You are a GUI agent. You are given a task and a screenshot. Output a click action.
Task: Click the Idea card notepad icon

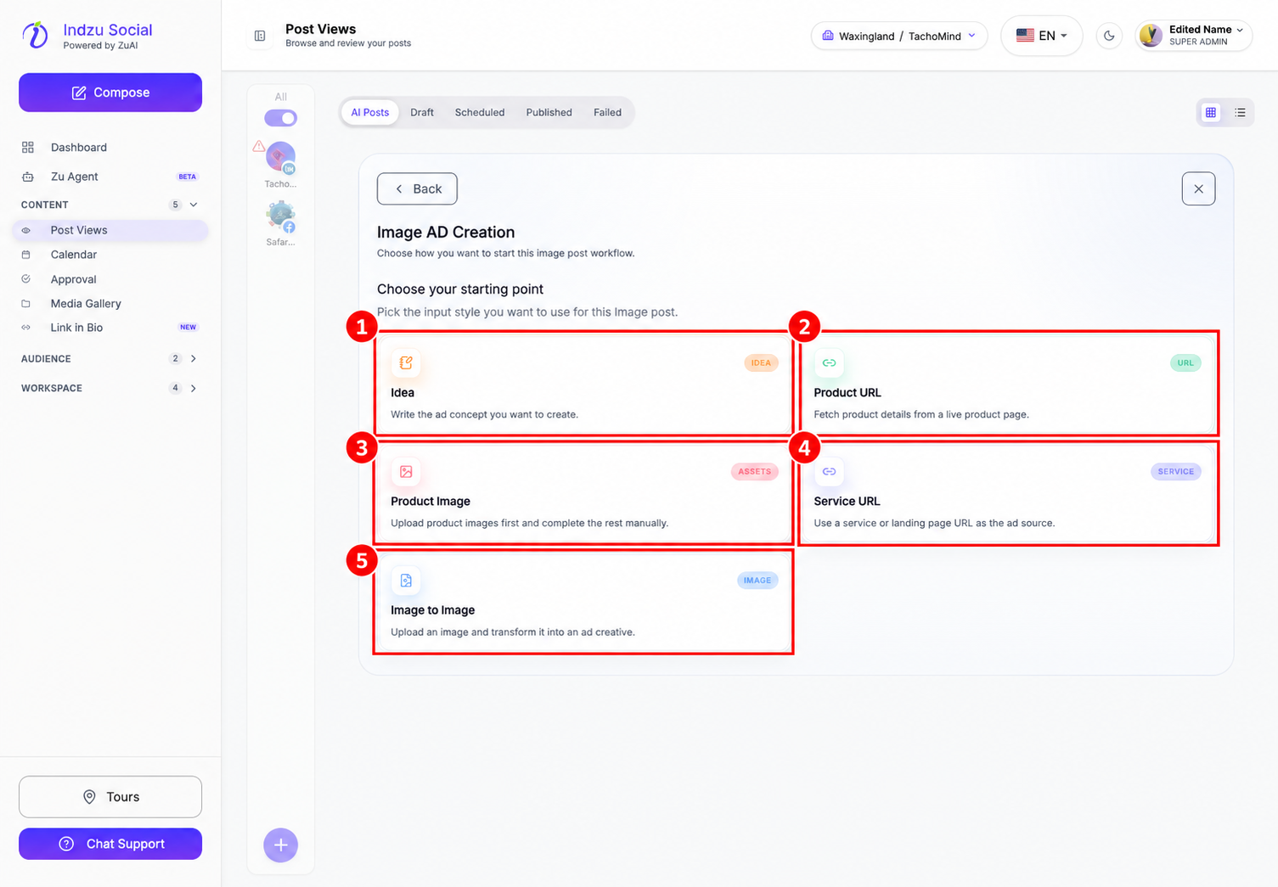406,362
